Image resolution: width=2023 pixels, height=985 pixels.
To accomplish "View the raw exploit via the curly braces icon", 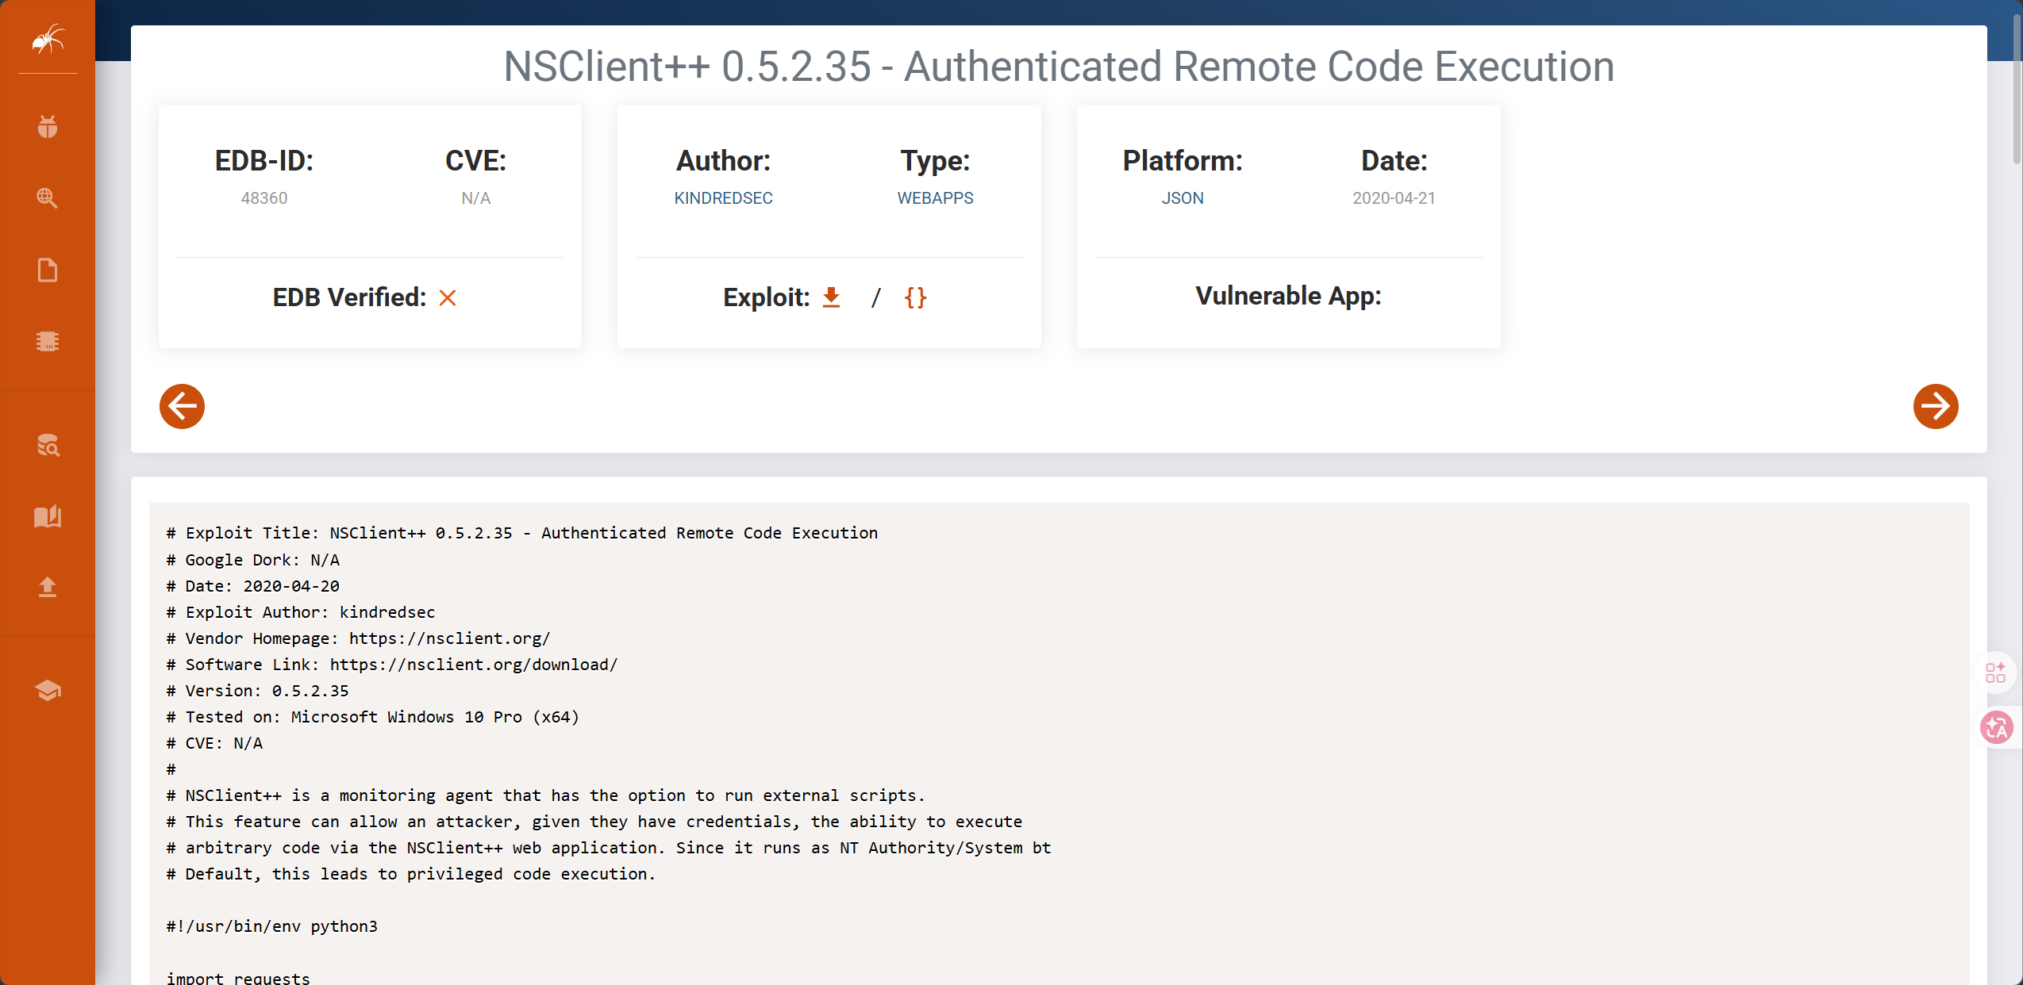I will [915, 297].
